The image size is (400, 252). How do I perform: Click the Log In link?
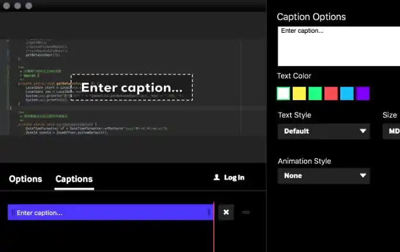234,178
